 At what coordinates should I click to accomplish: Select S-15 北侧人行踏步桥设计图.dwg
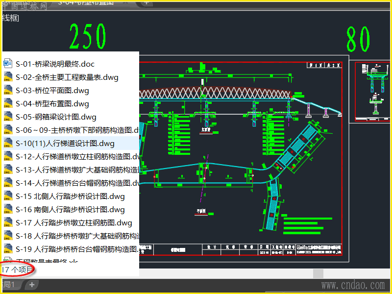[x=70, y=196]
